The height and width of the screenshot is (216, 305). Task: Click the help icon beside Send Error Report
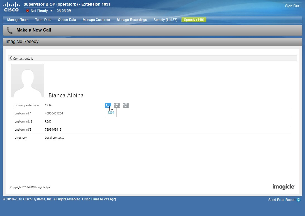point(299,200)
